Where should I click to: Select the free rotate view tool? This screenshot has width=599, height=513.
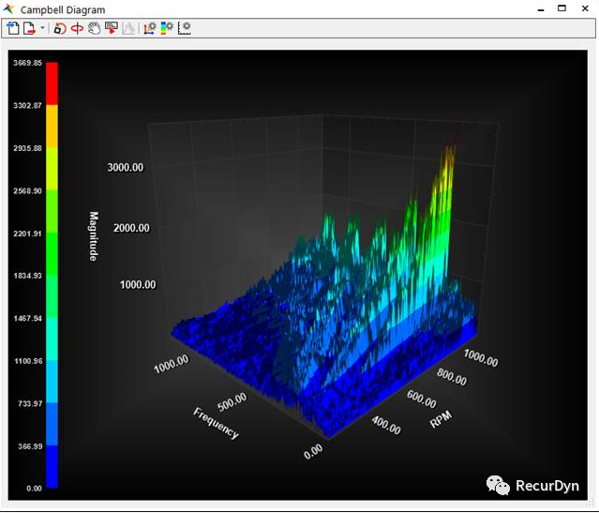point(60,29)
